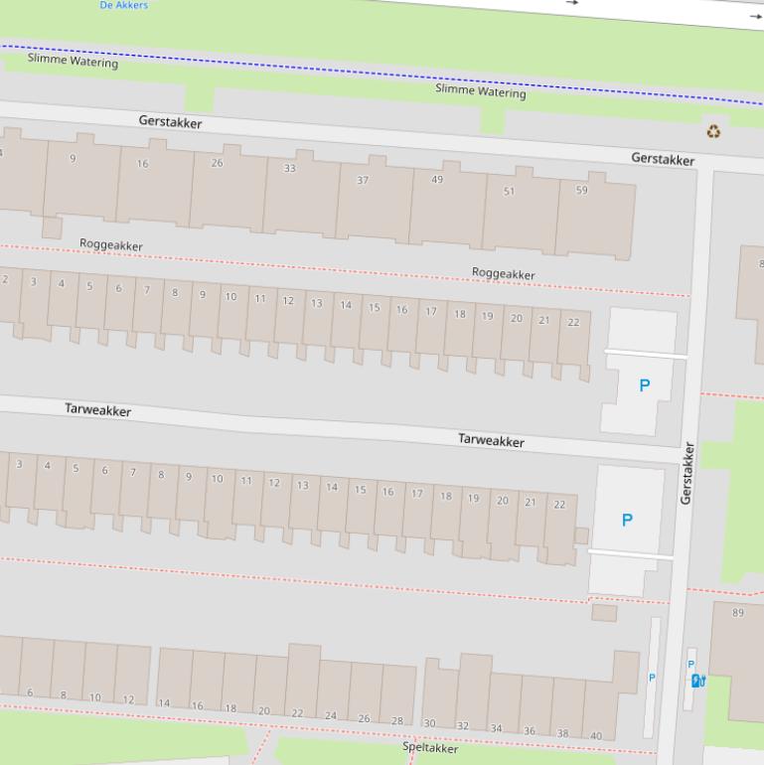Select the small parking symbol beside house 40
The image size is (764, 765).
(x=652, y=678)
